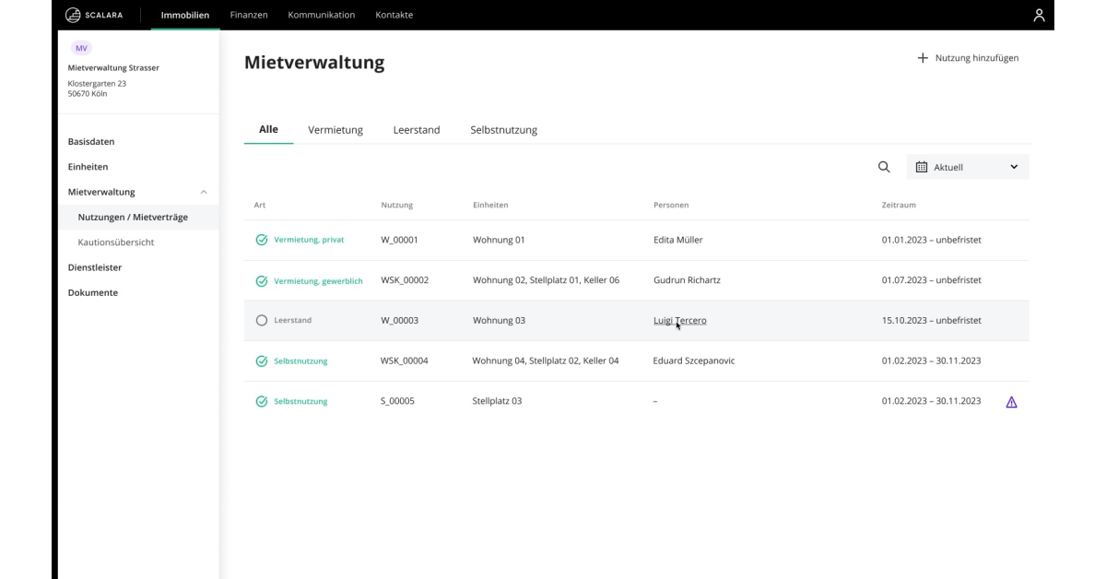The width and height of the screenshot is (1106, 579).
Task: Click the empty circle status for Leerstand row
Action: click(x=262, y=321)
